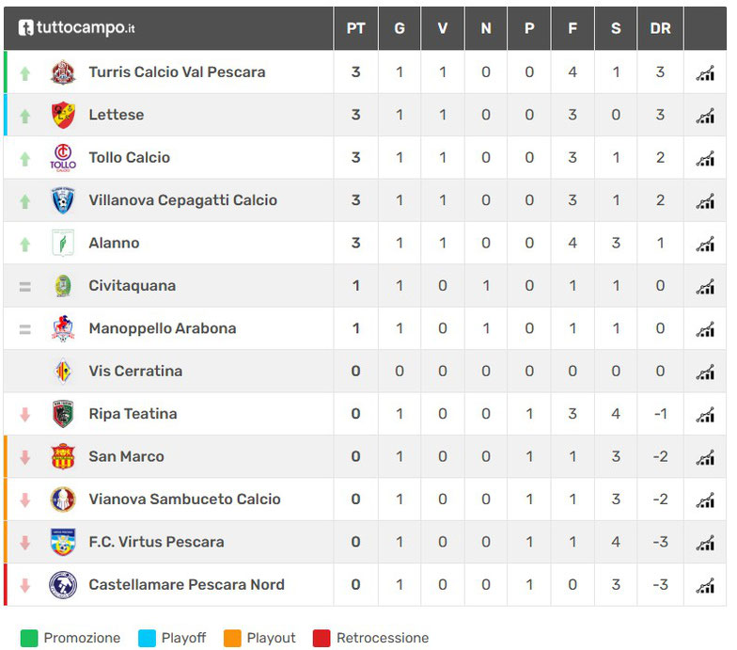Open stats chart icon for Alanno
This screenshot has width=737, height=650.
pyautogui.click(x=705, y=244)
